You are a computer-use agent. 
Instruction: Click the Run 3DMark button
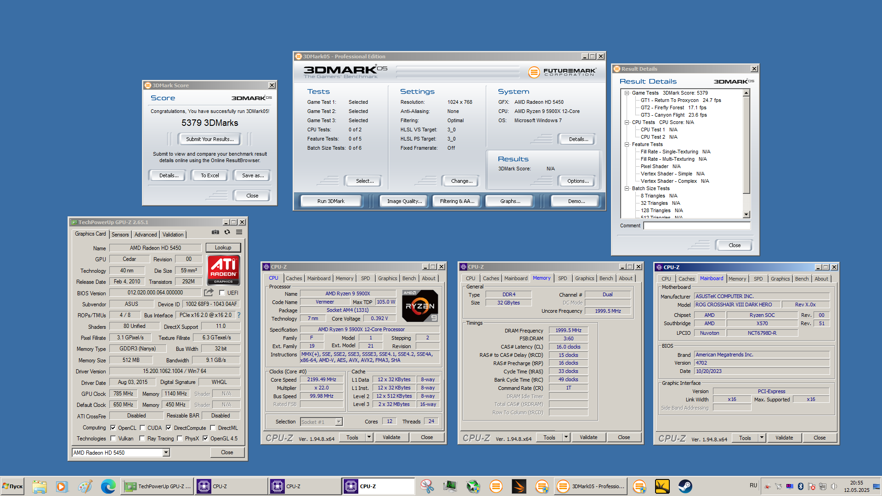(331, 201)
